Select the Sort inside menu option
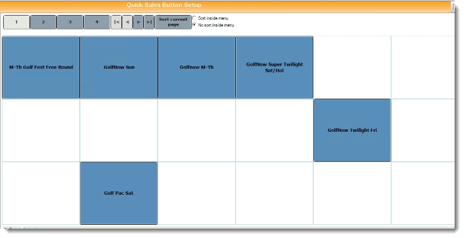 point(194,18)
